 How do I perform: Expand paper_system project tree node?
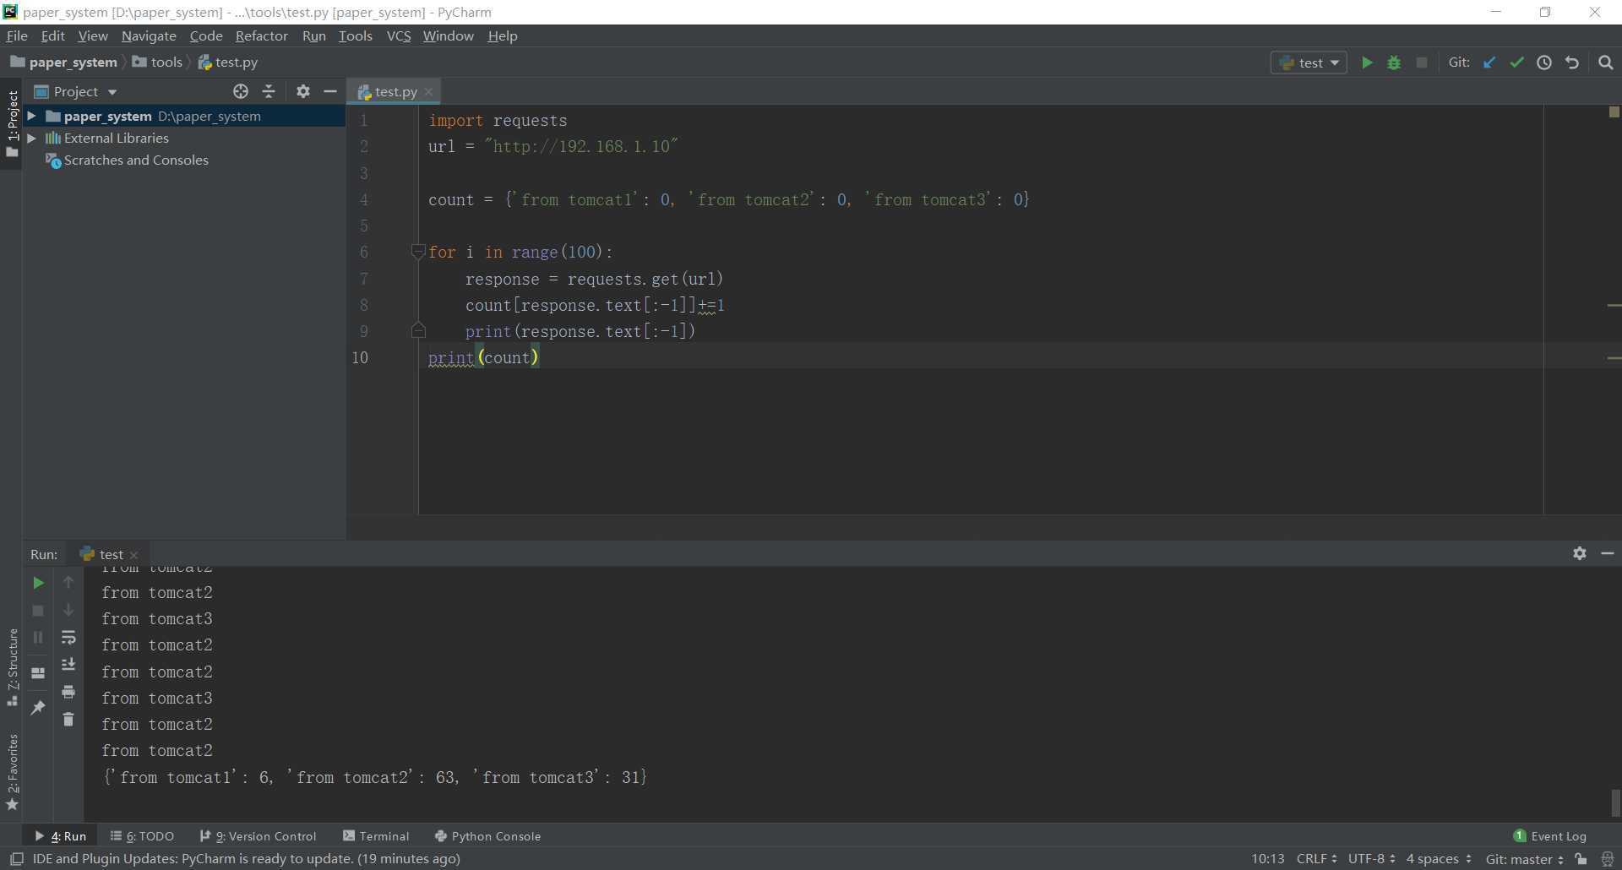tap(31, 116)
